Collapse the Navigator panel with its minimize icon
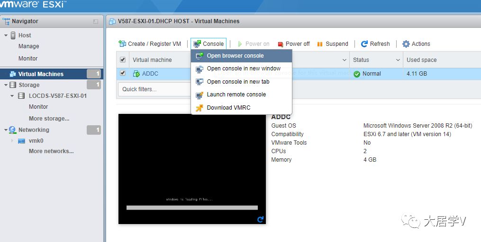The image size is (481, 242). click(x=96, y=21)
